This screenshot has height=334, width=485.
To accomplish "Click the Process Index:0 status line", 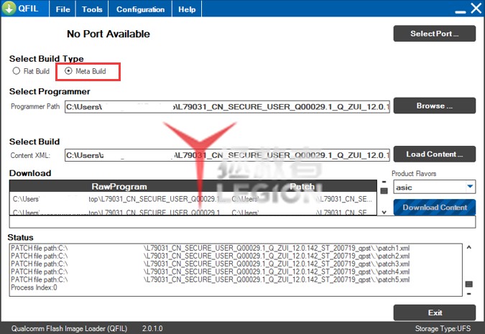I will point(34,287).
